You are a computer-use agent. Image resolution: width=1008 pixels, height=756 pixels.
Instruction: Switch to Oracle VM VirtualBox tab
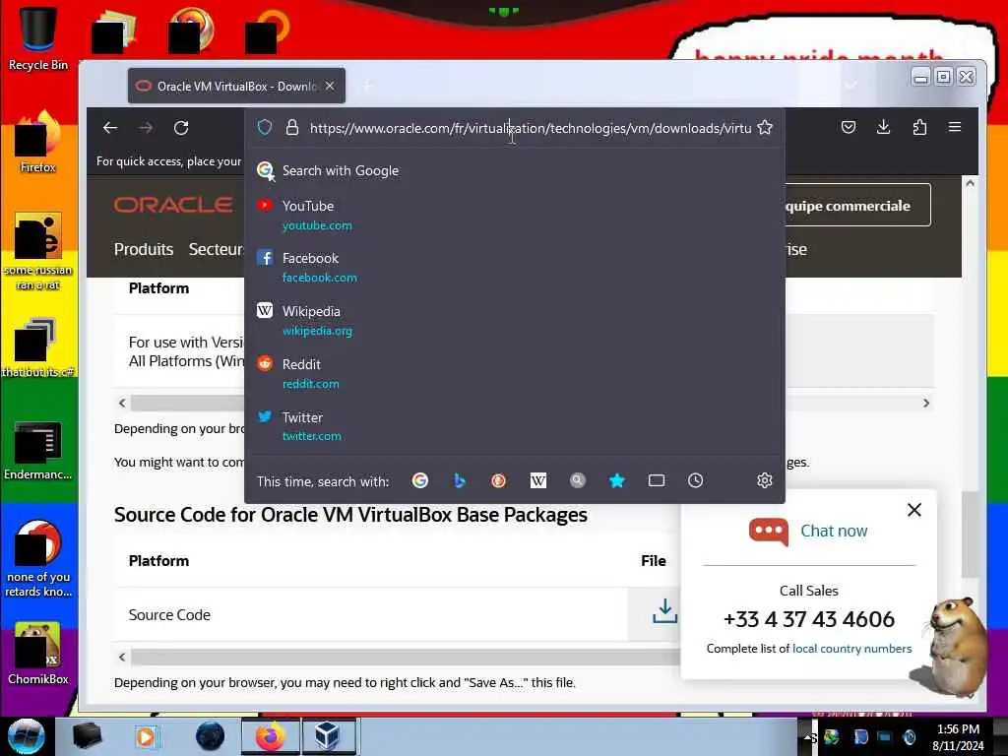(236, 87)
